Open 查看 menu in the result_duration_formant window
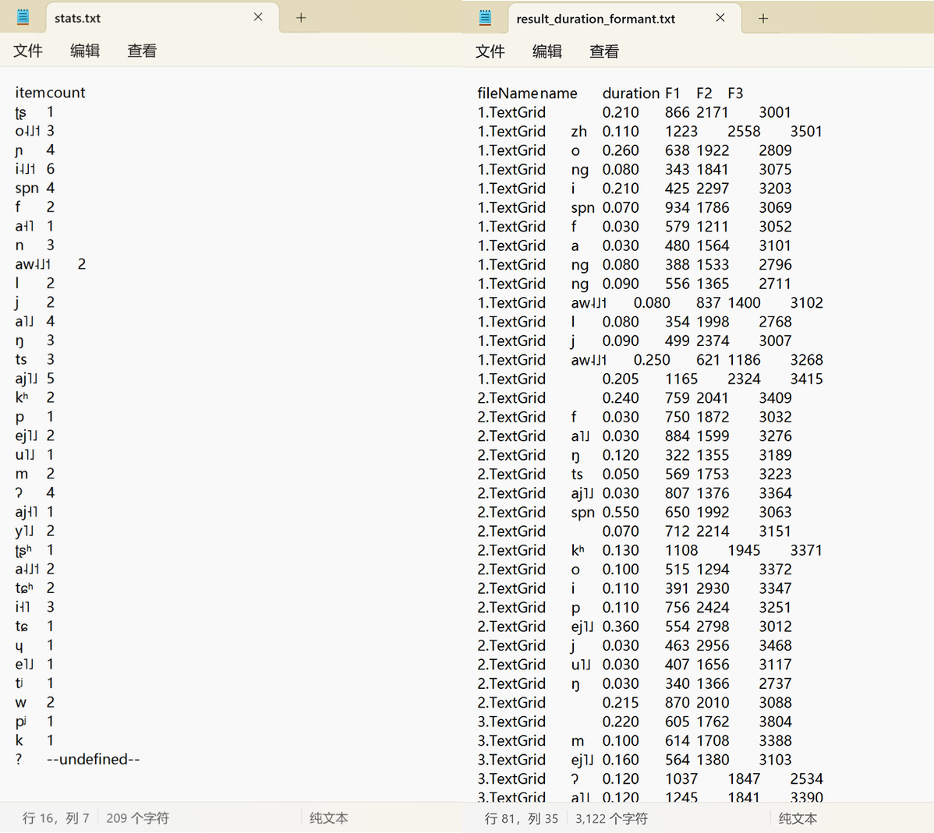934x833 pixels. pos(604,51)
